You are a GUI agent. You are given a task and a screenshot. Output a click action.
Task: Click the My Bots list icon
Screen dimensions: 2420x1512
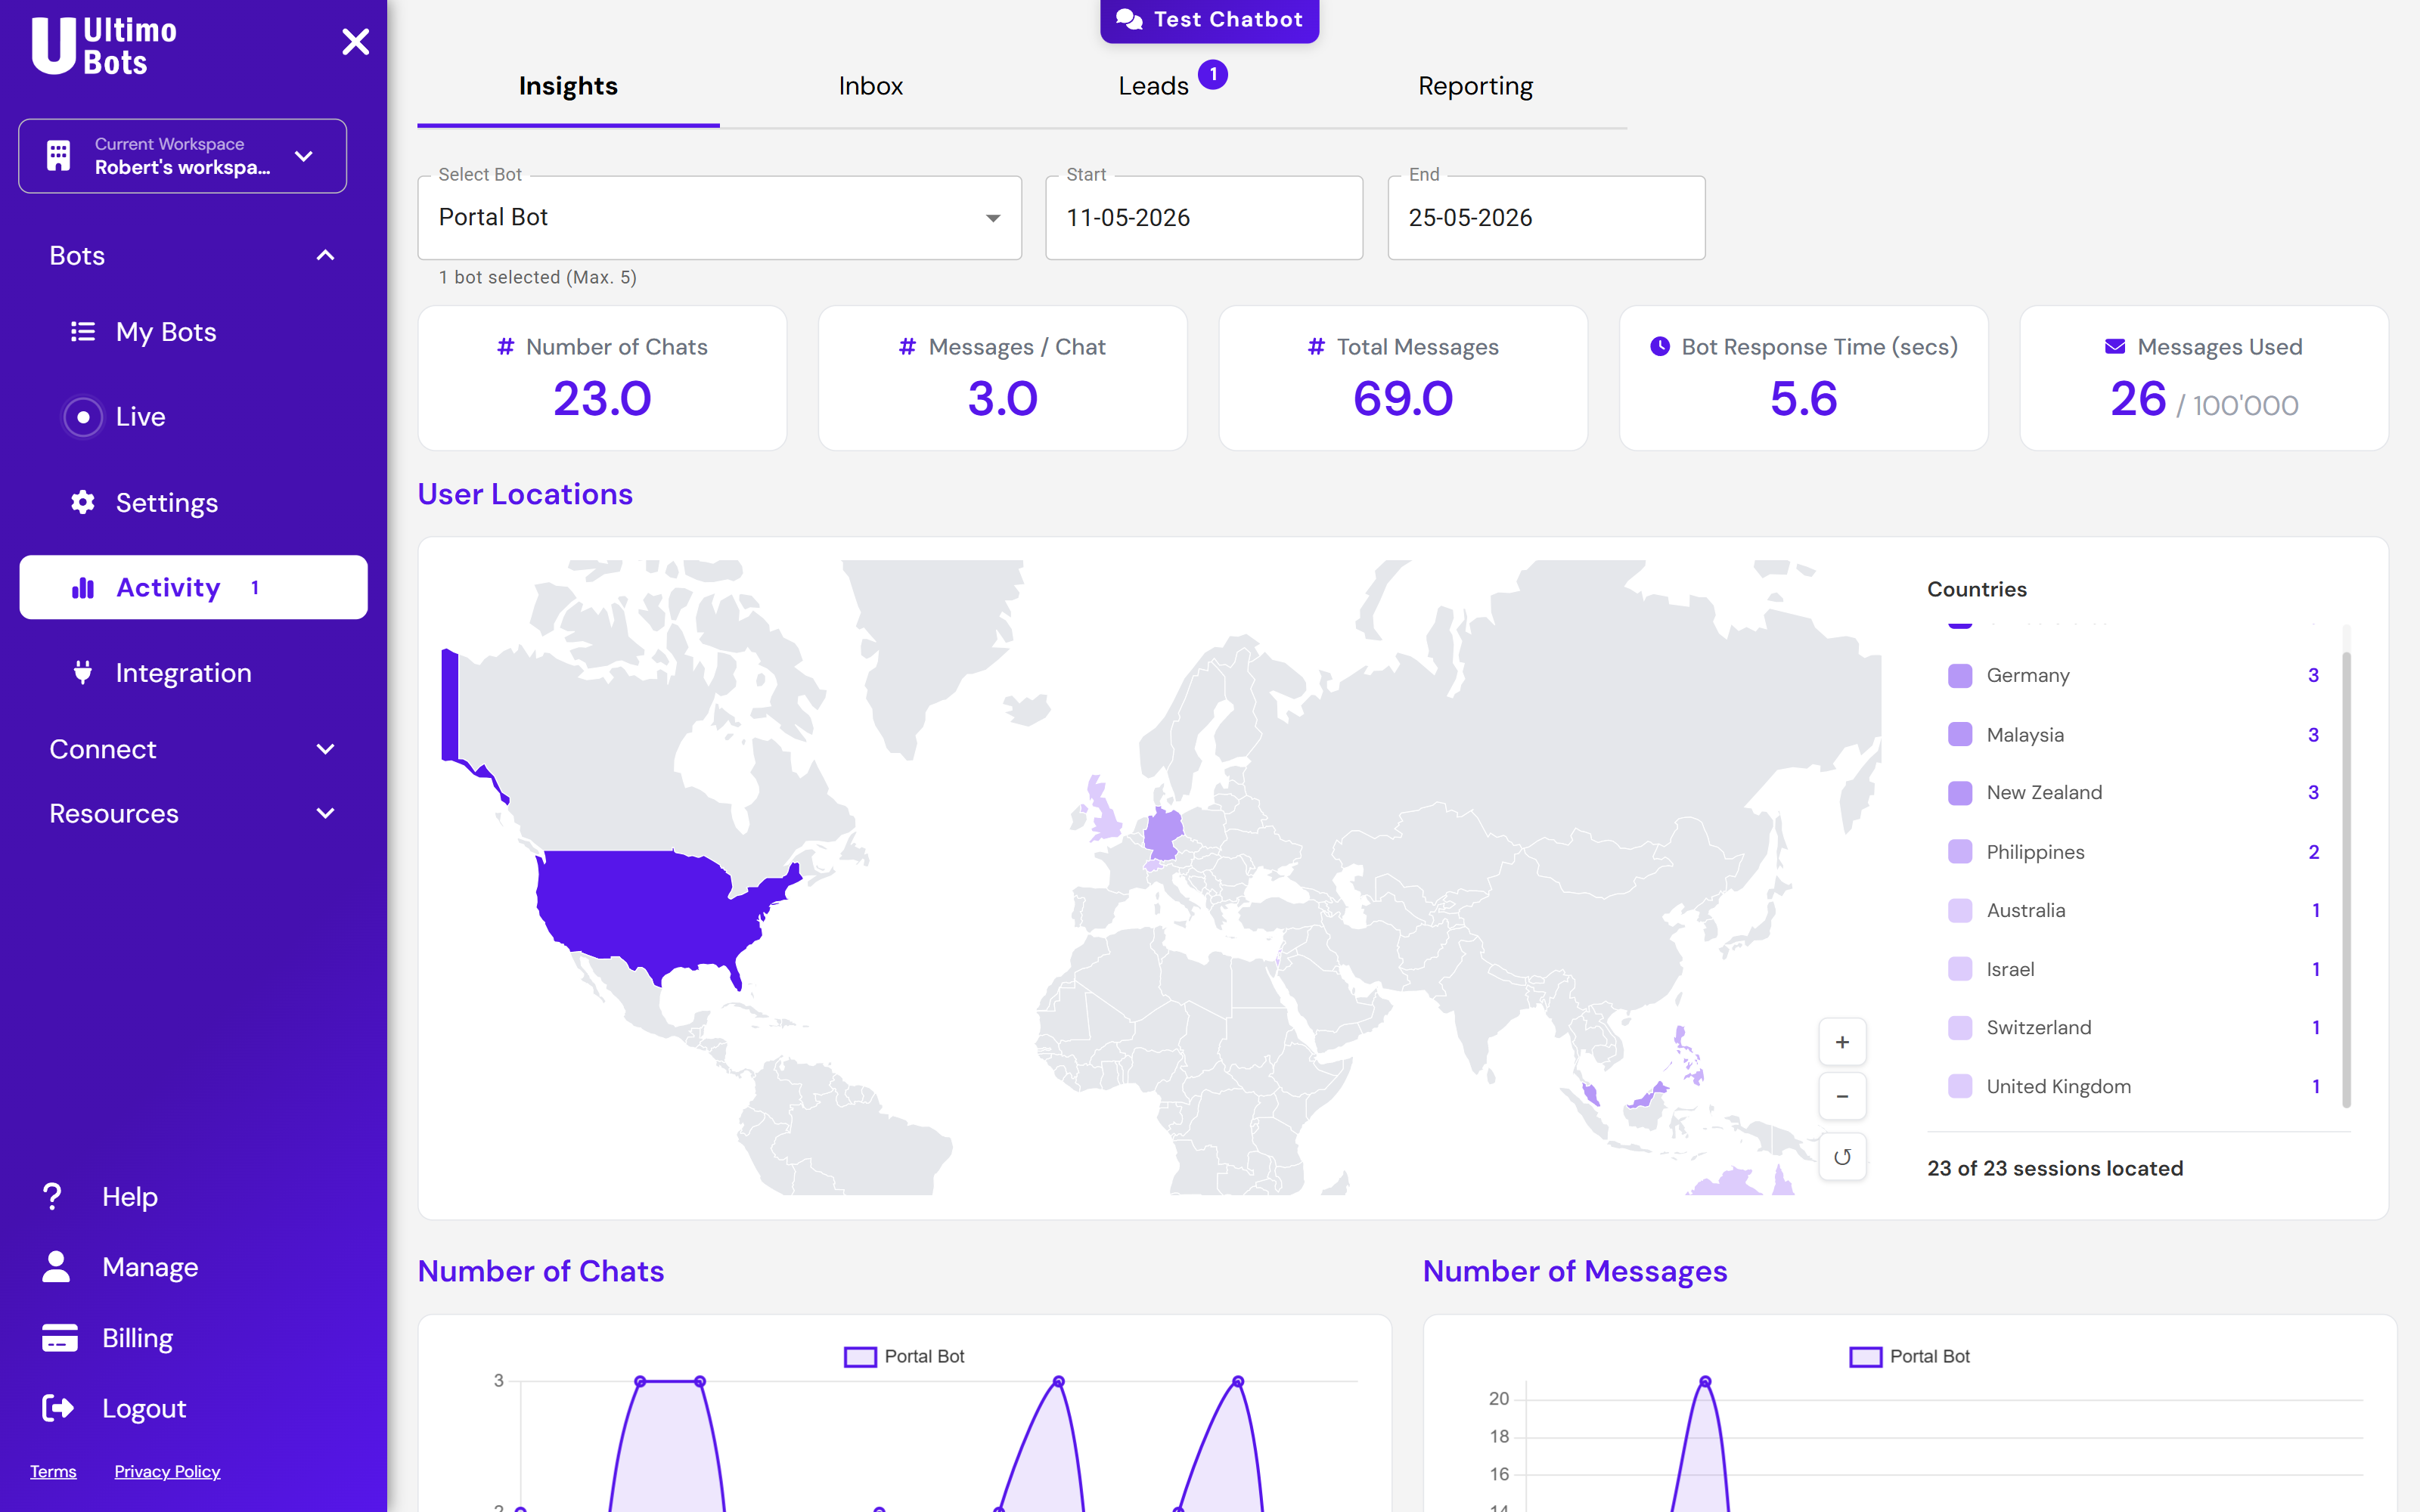pyautogui.click(x=83, y=332)
